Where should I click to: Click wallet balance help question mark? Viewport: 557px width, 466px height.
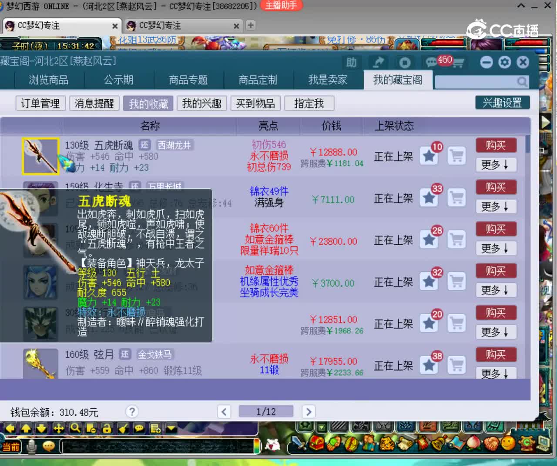(x=132, y=411)
